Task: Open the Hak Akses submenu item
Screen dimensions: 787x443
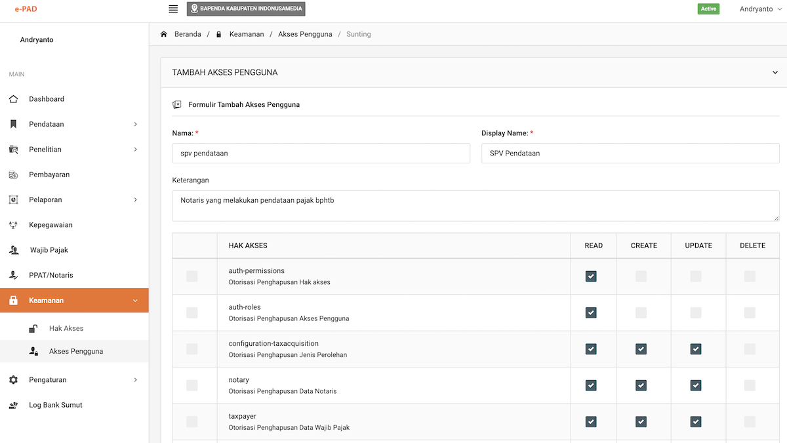Action: click(x=66, y=328)
